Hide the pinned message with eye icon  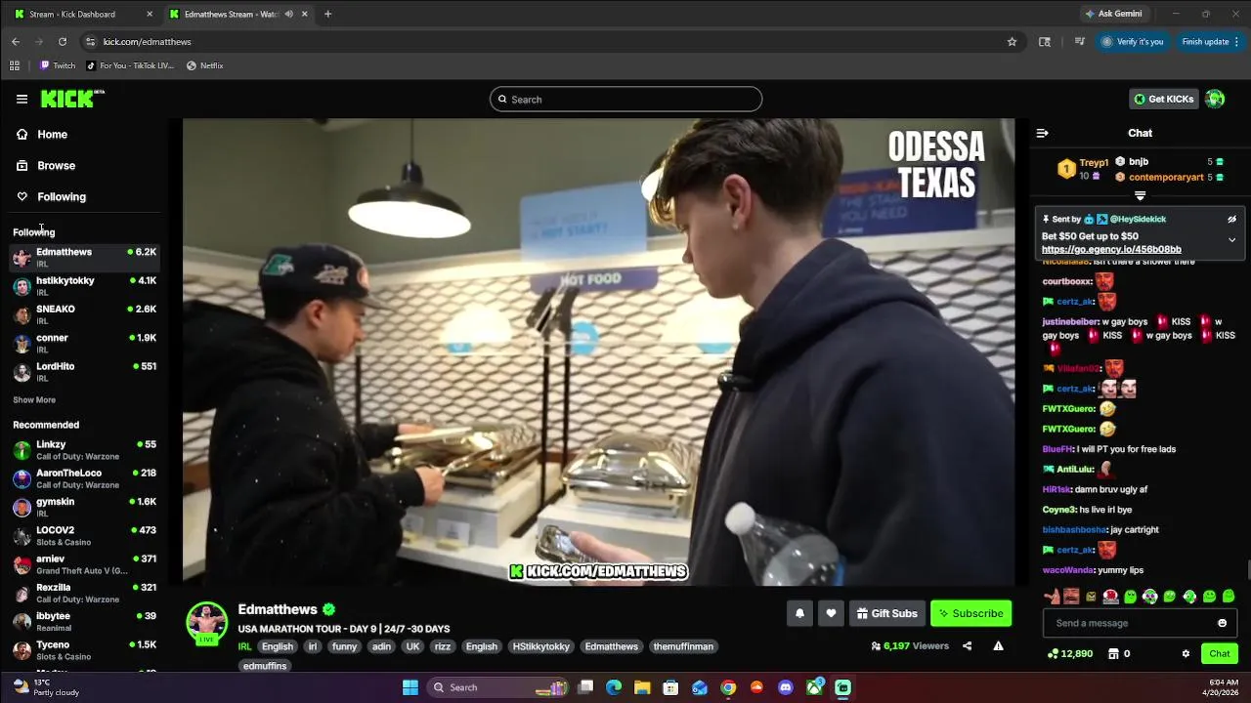pyautogui.click(x=1231, y=219)
